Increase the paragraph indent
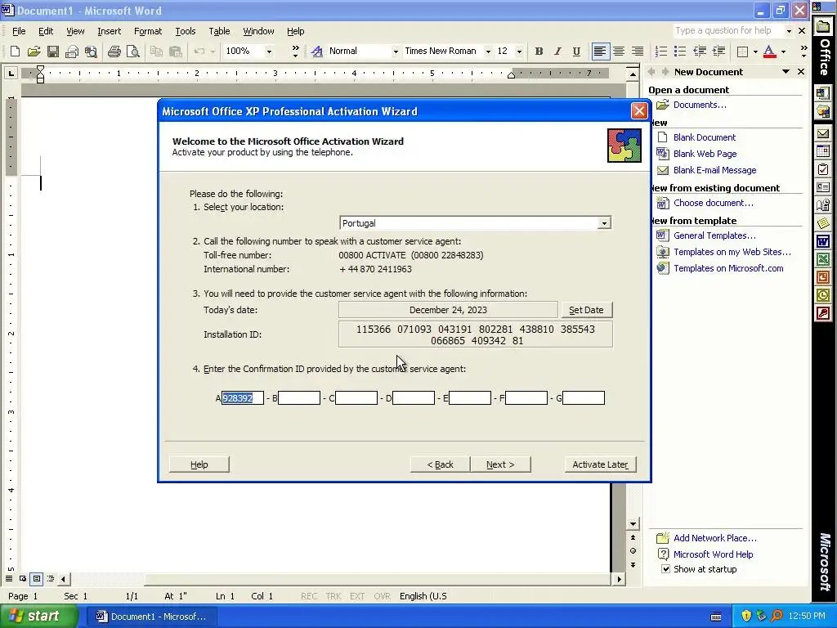This screenshot has height=628, width=837. (718, 52)
